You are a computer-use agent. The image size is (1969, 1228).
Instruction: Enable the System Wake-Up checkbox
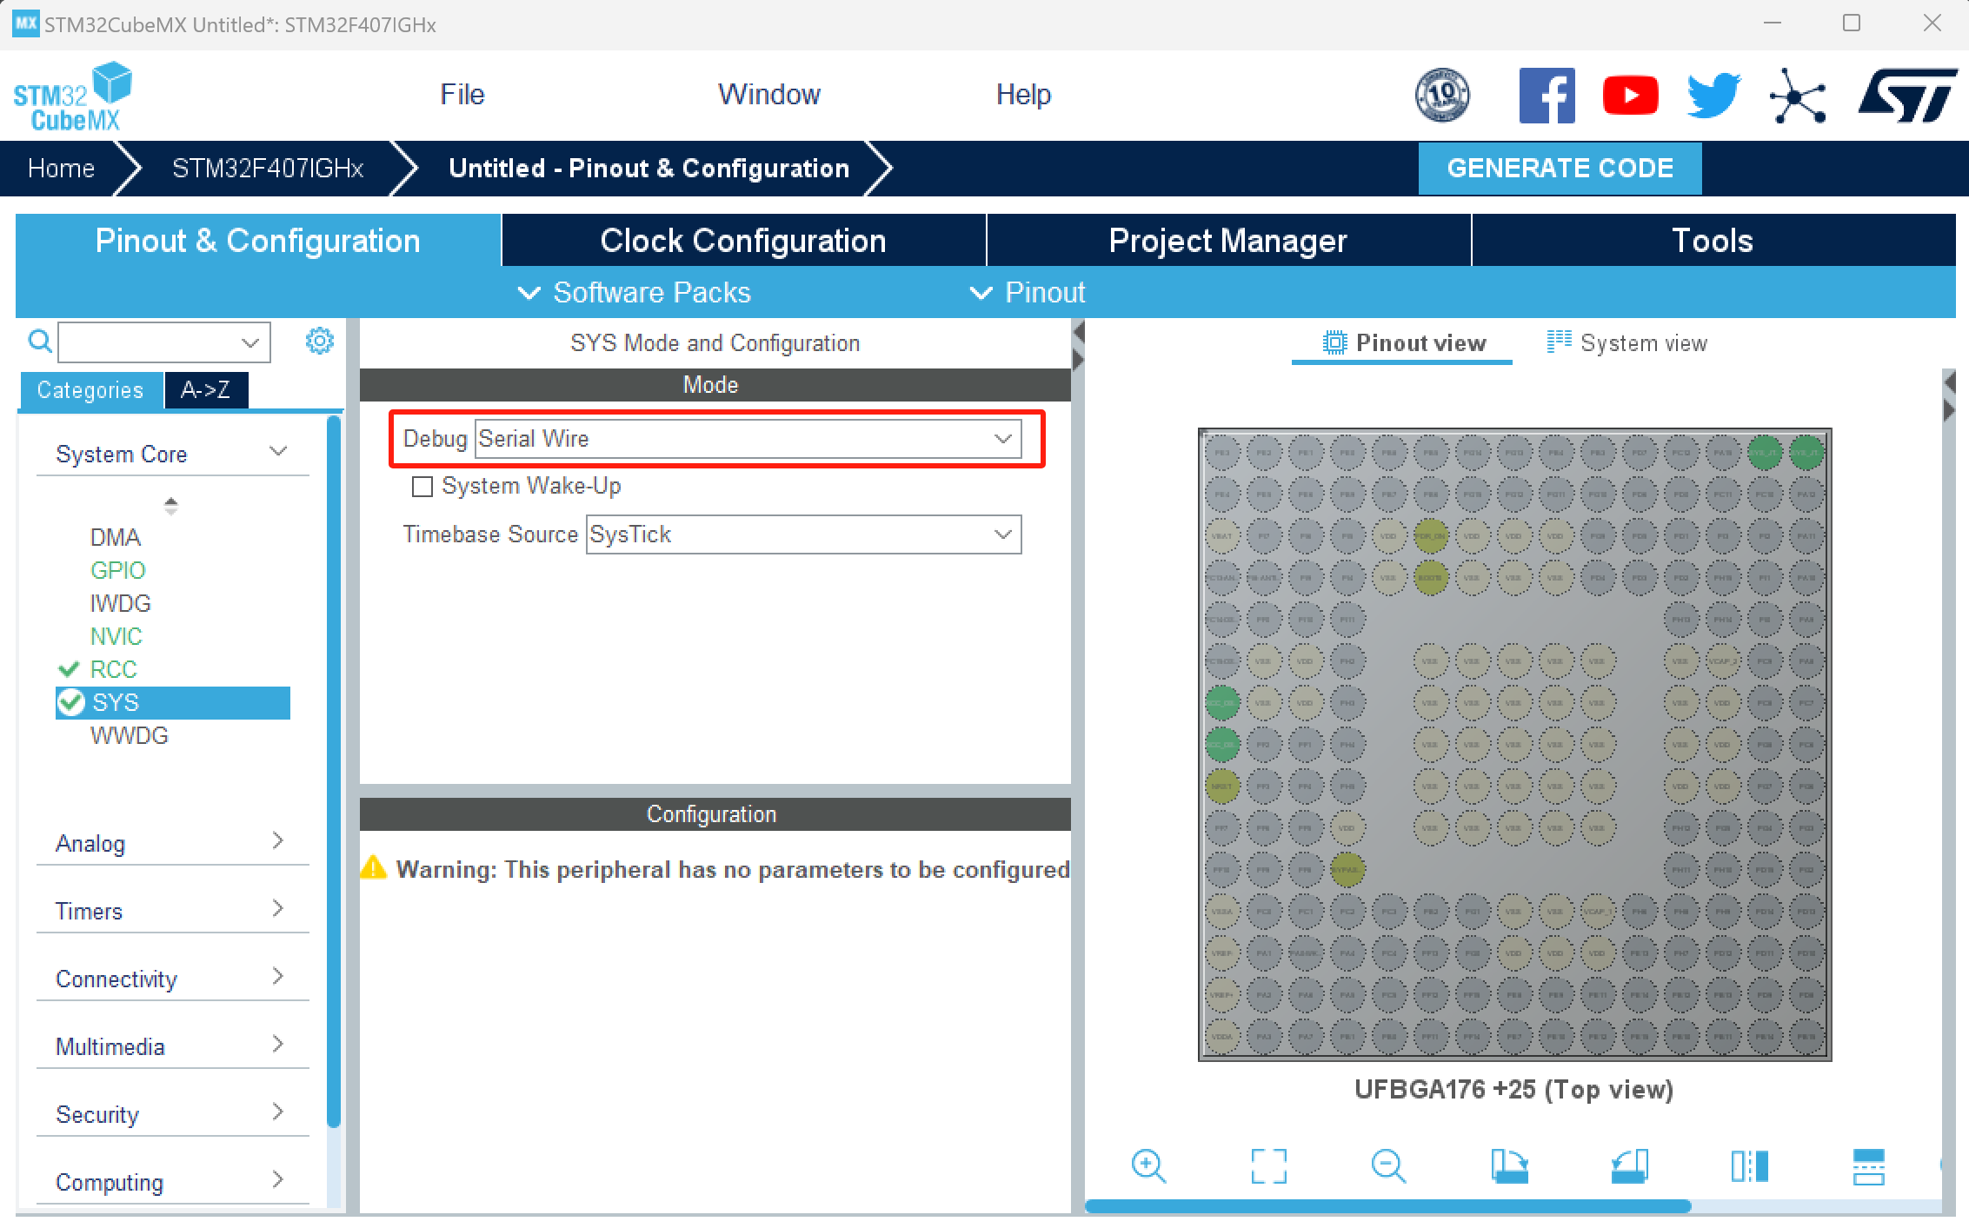(422, 487)
